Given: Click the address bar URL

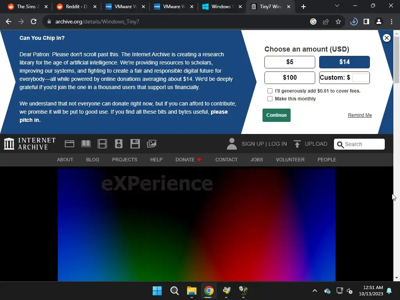Looking at the screenshot, I should [x=97, y=22].
